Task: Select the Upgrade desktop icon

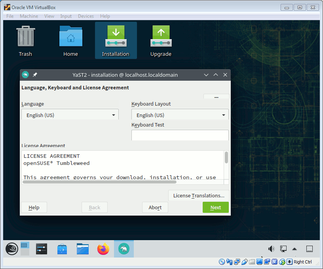Action: point(161,41)
